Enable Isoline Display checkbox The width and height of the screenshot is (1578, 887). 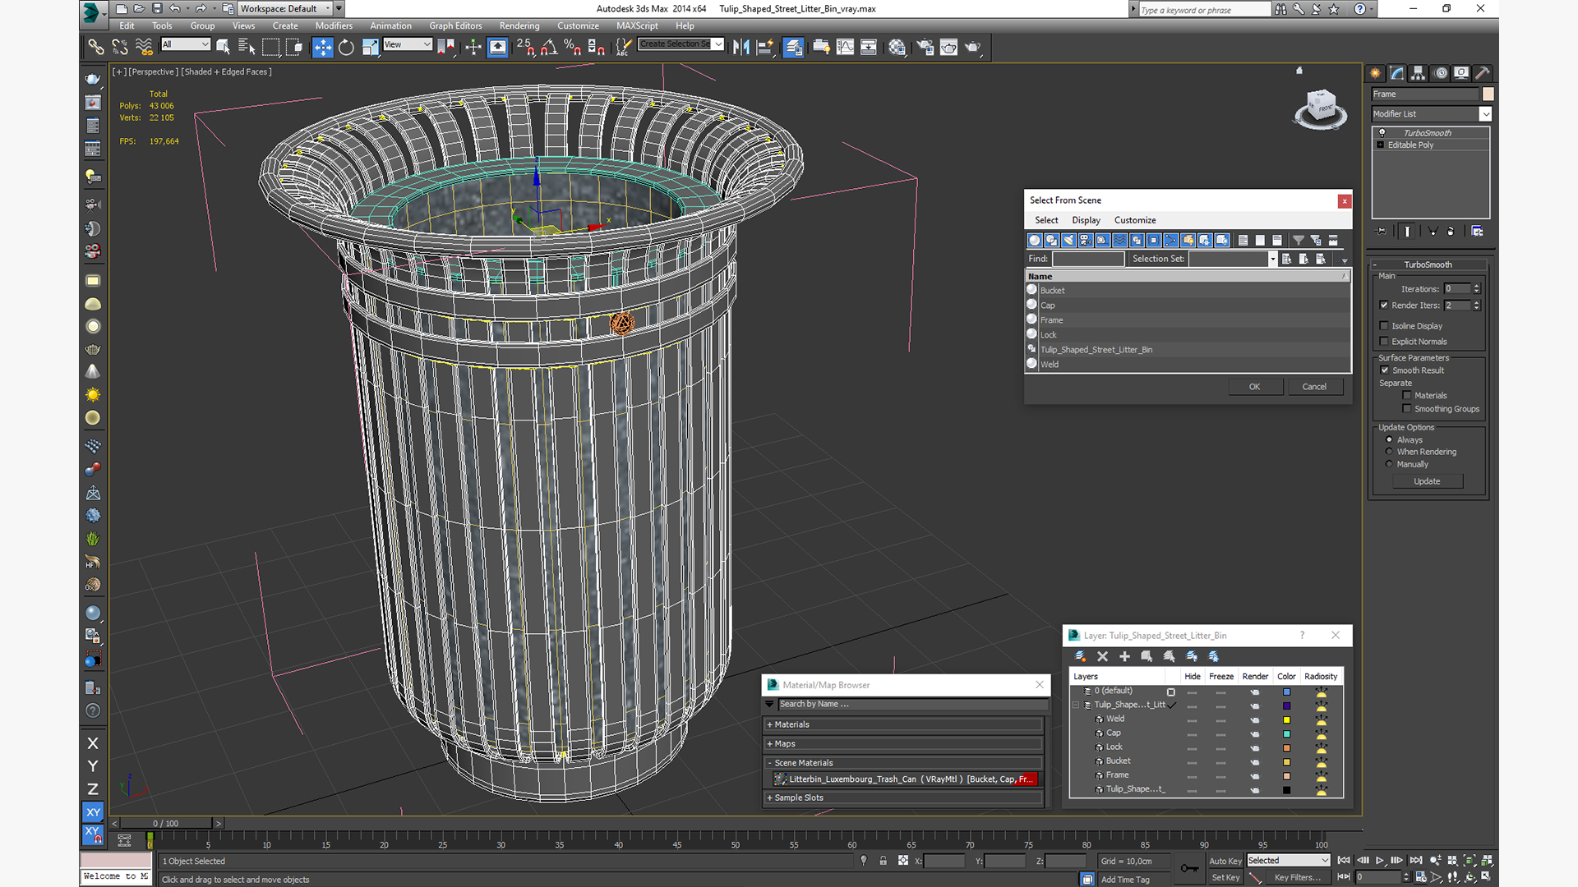[1384, 325]
